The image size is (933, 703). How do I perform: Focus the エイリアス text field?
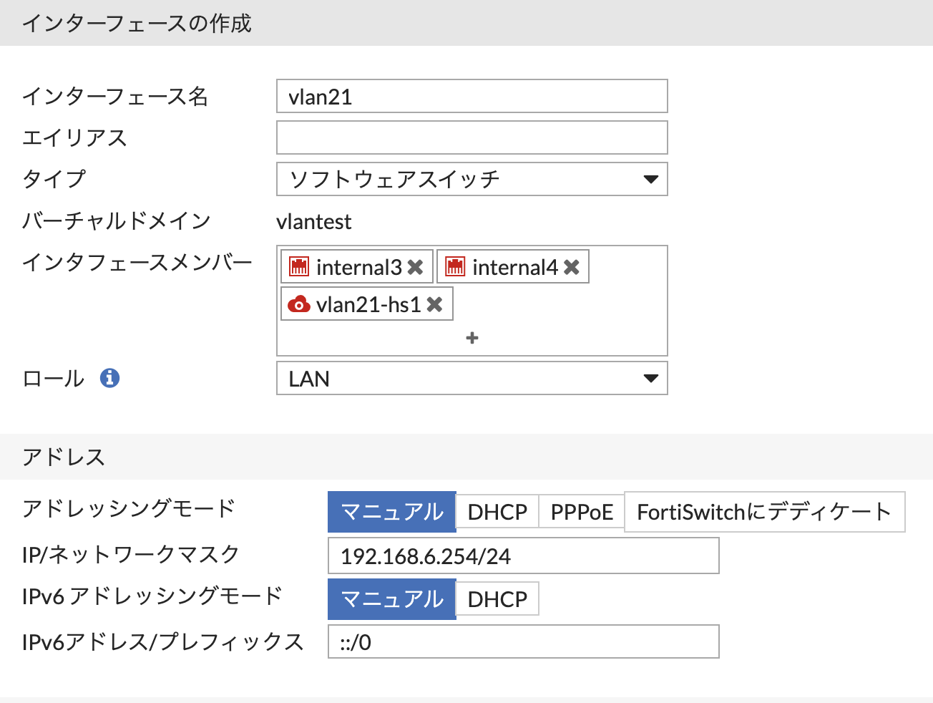coord(472,137)
